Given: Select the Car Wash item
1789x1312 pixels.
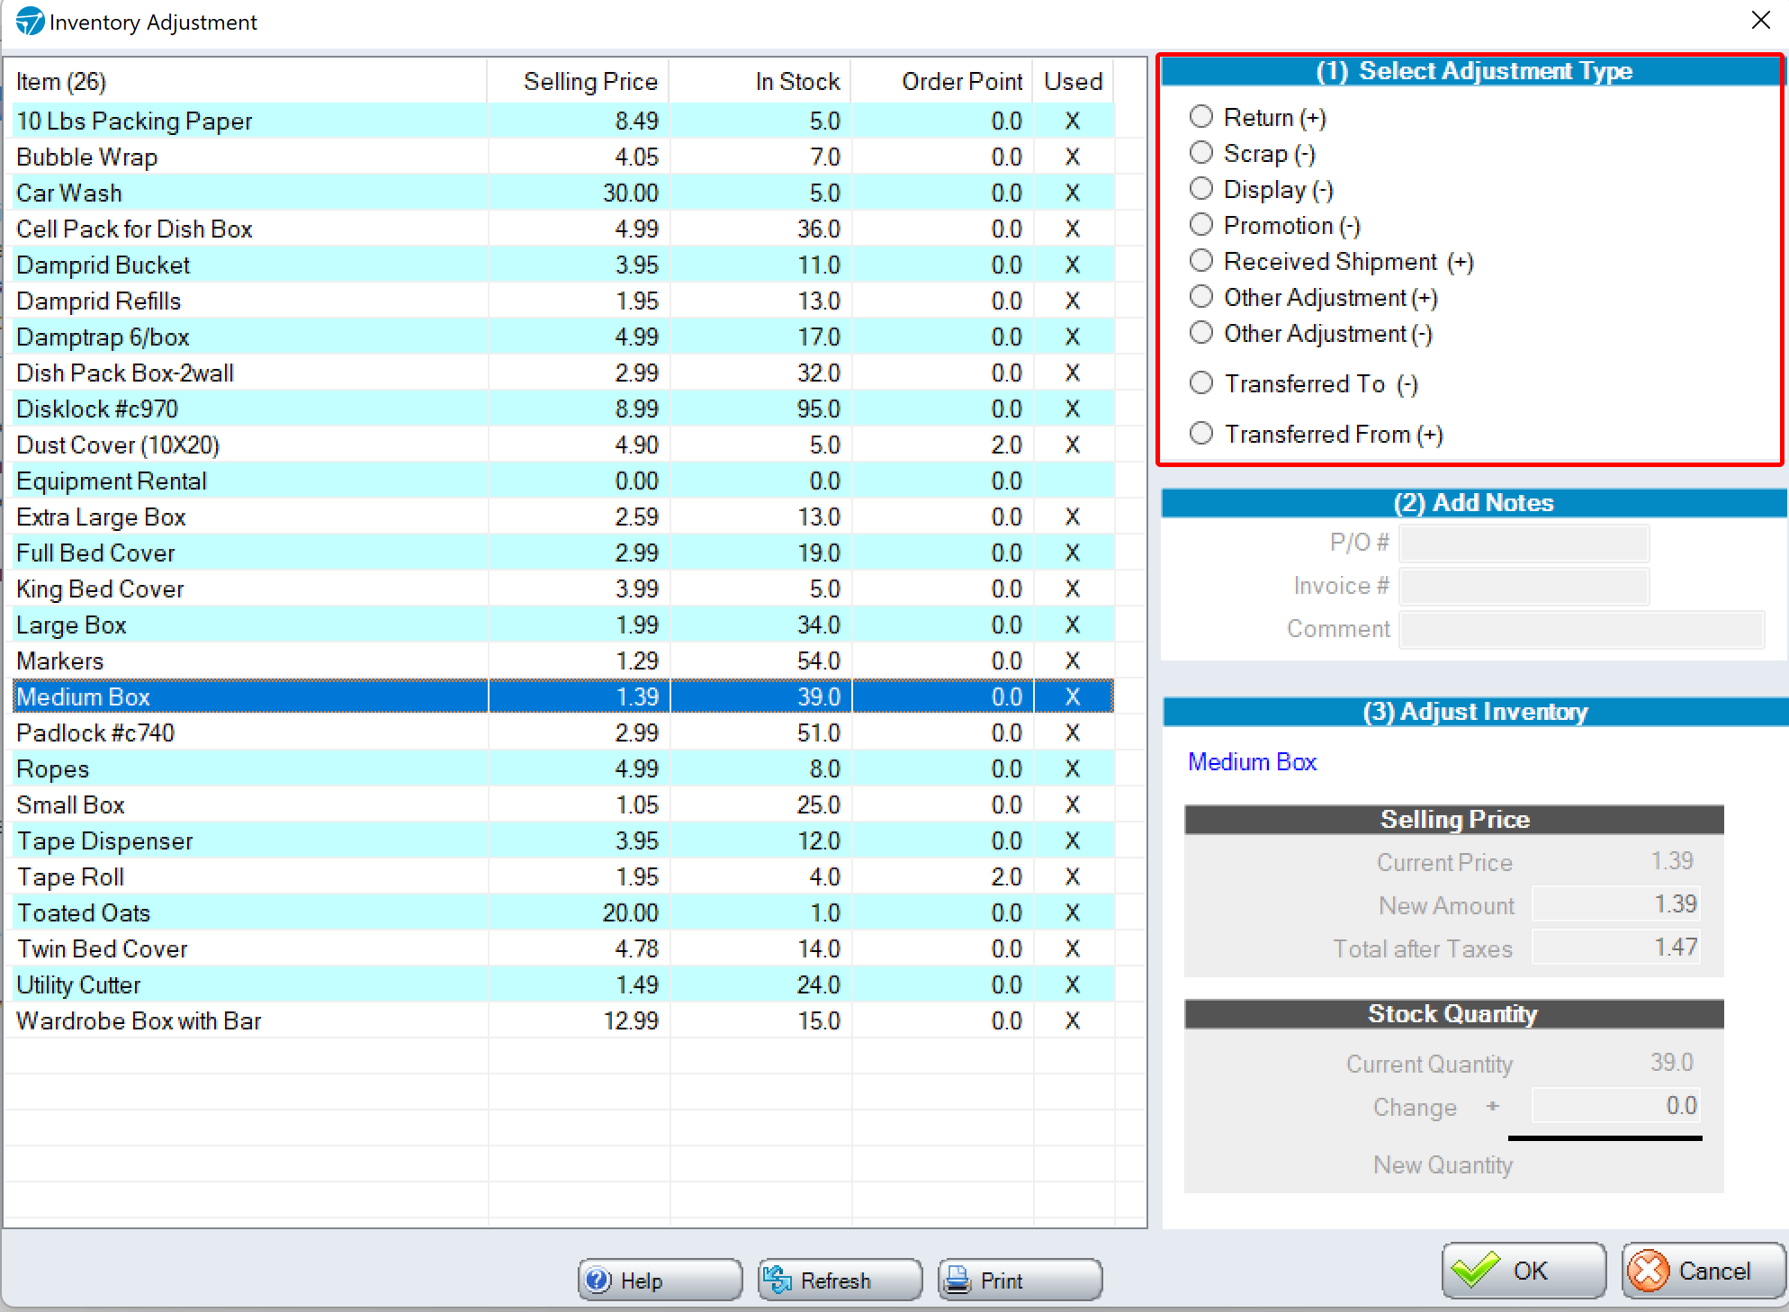Looking at the screenshot, I should click(563, 193).
